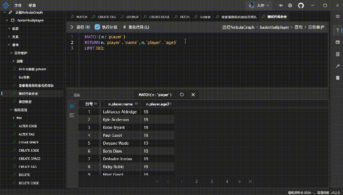Expand the 标签 tree node
Viewport: 343px width, 195px height.
point(15,28)
